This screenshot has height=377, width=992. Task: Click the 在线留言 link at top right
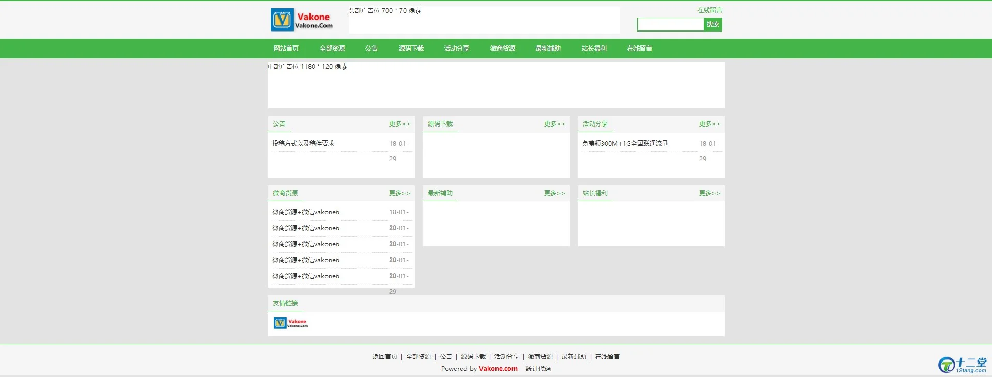(709, 10)
